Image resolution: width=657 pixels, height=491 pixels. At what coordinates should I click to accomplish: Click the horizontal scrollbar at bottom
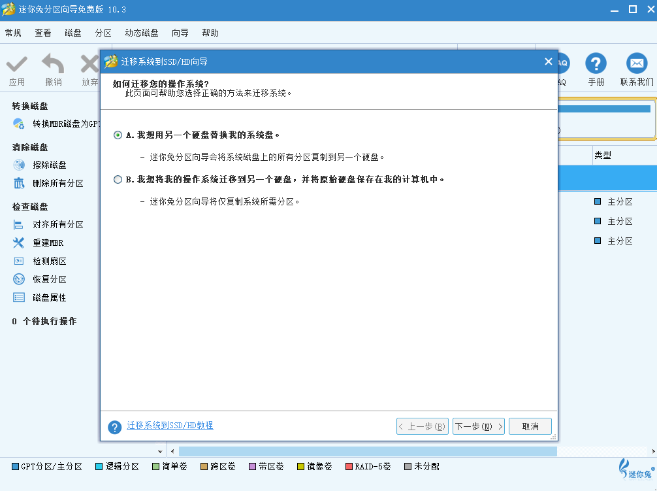[x=367, y=451]
